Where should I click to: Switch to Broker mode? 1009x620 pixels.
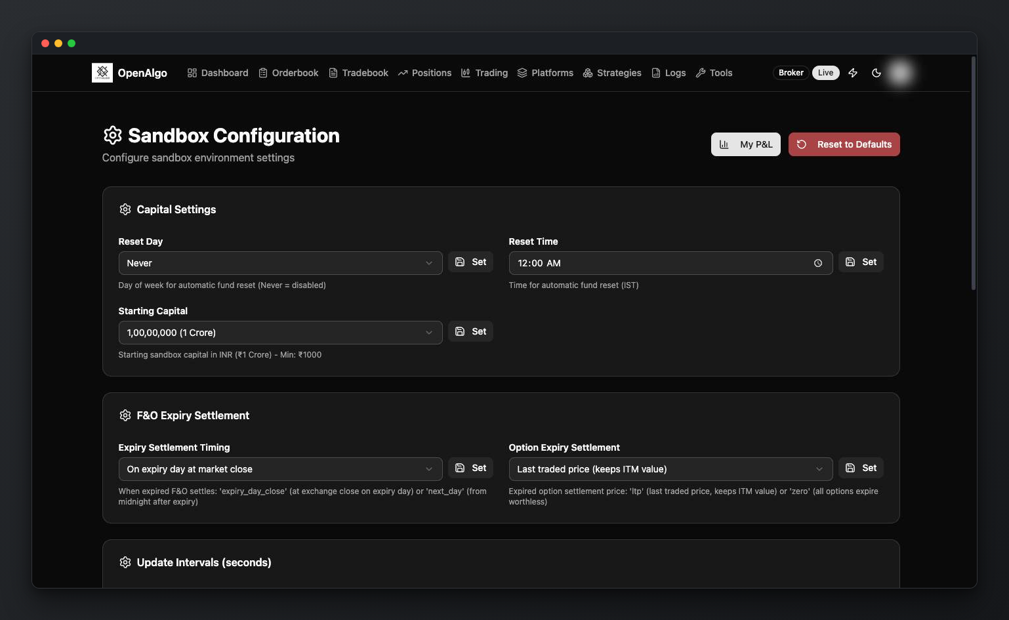[x=791, y=73]
